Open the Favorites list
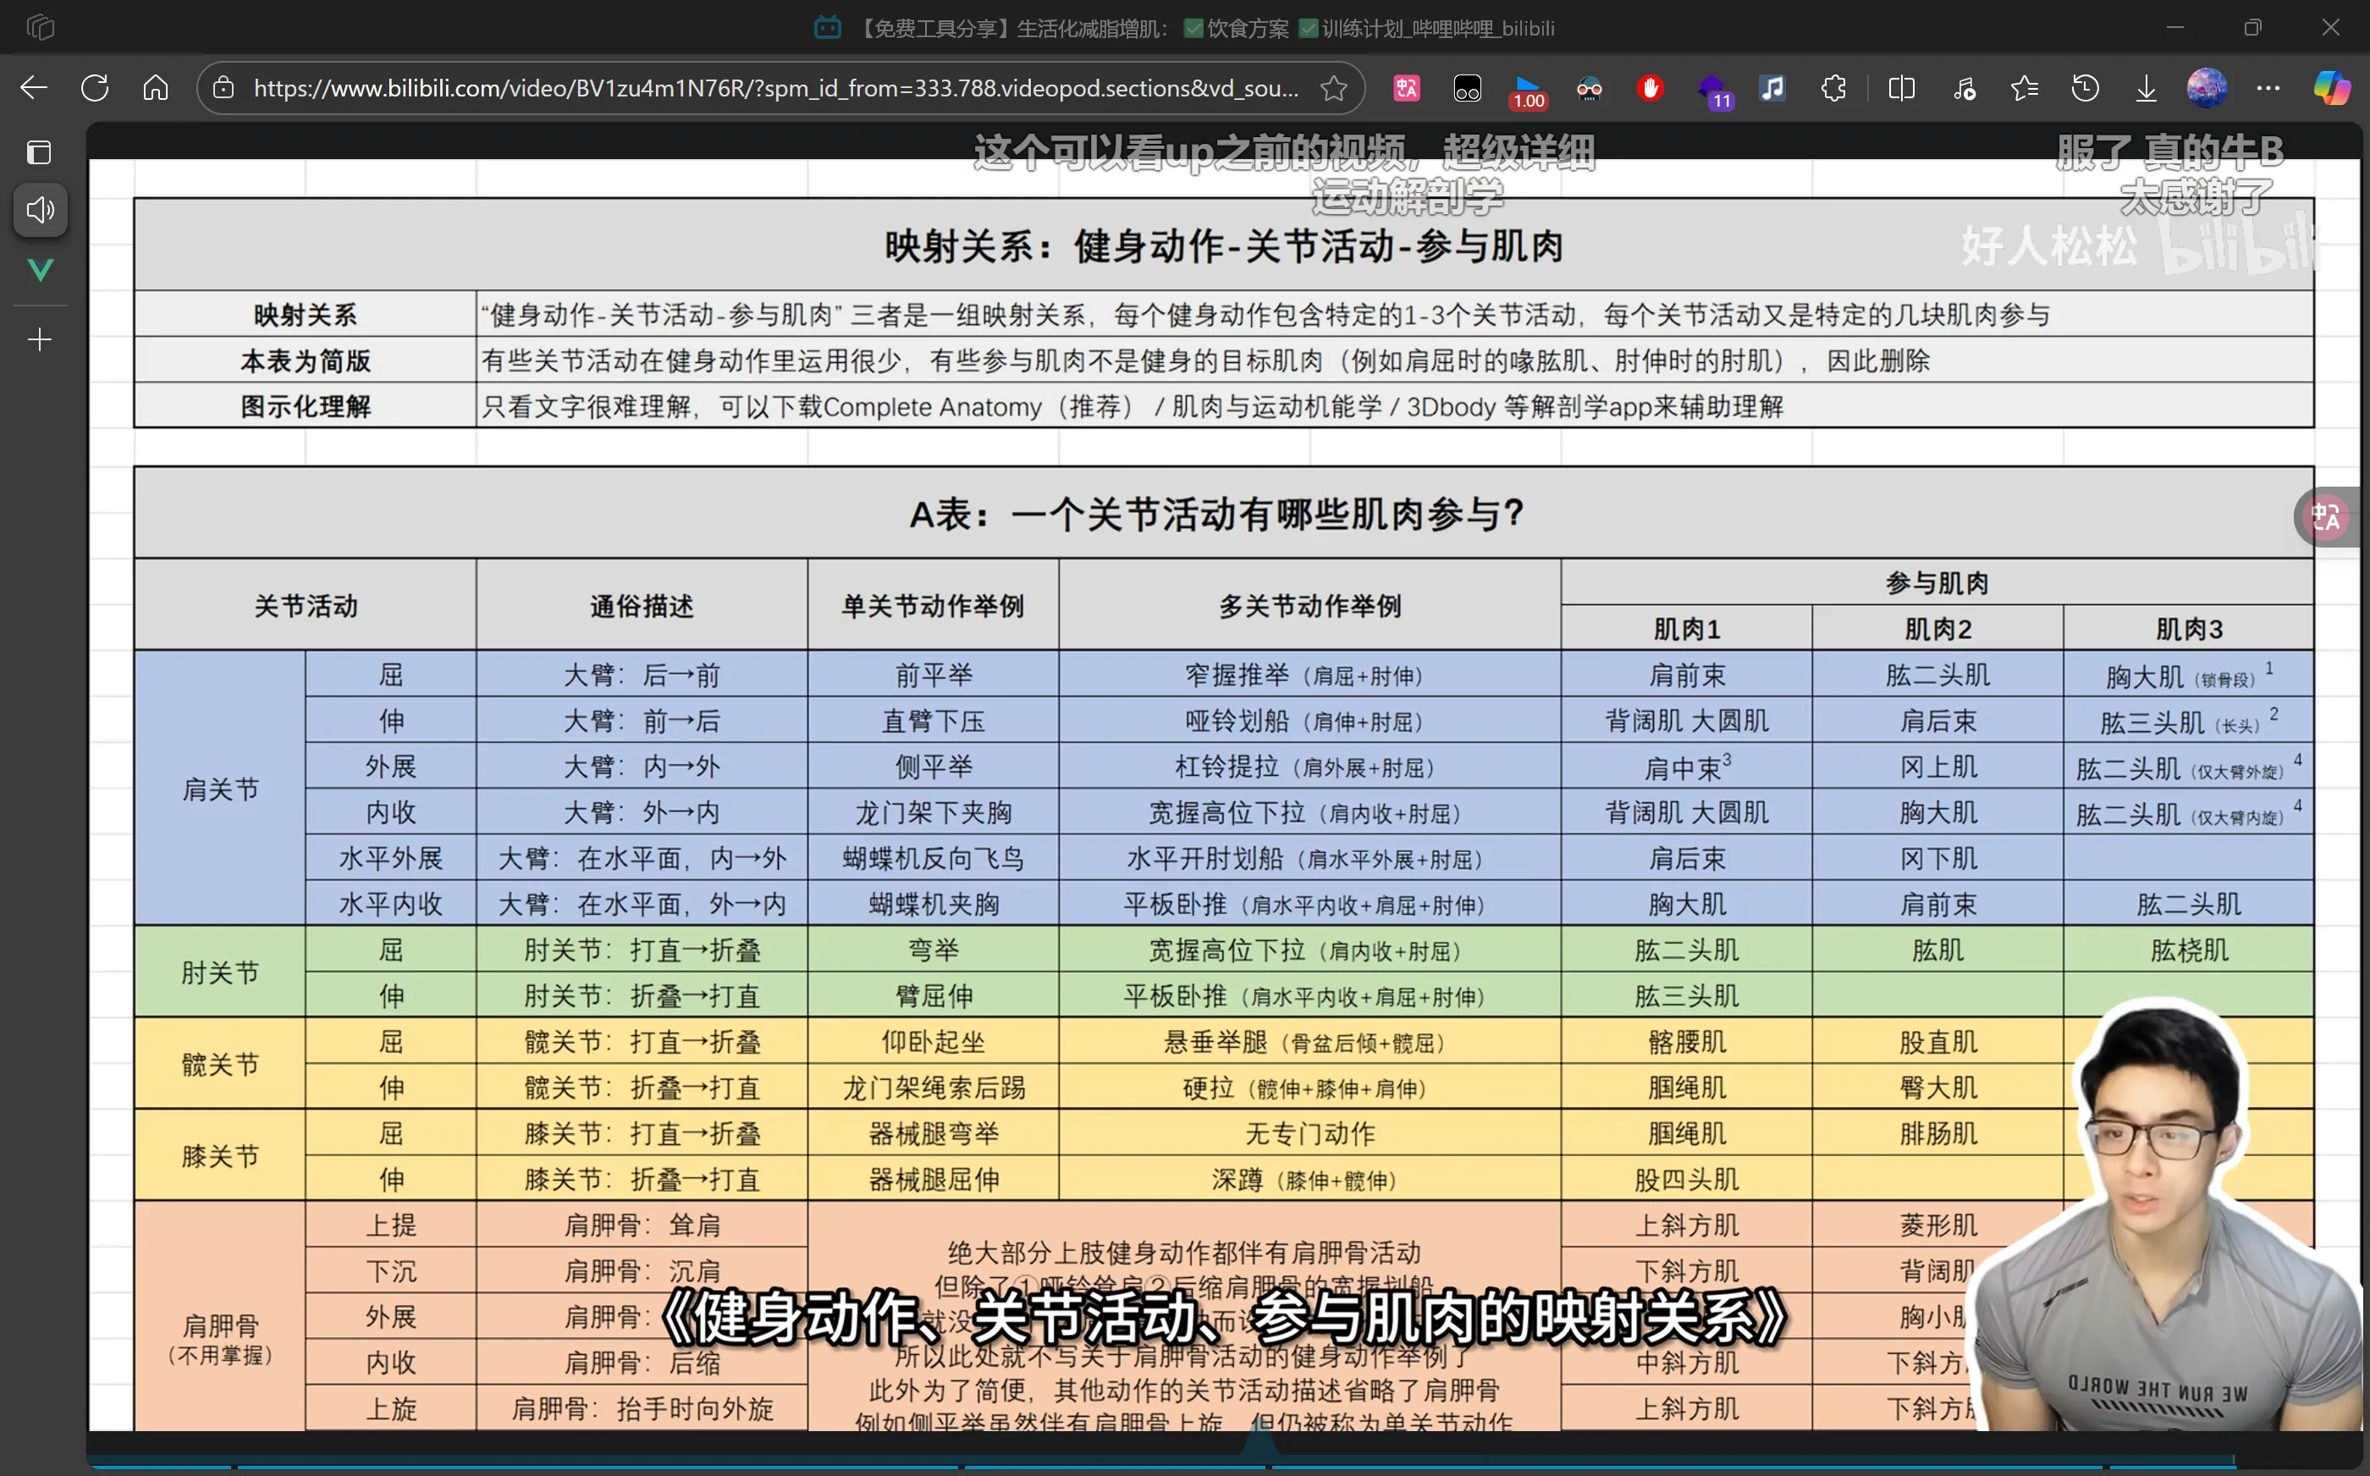 coord(2024,88)
